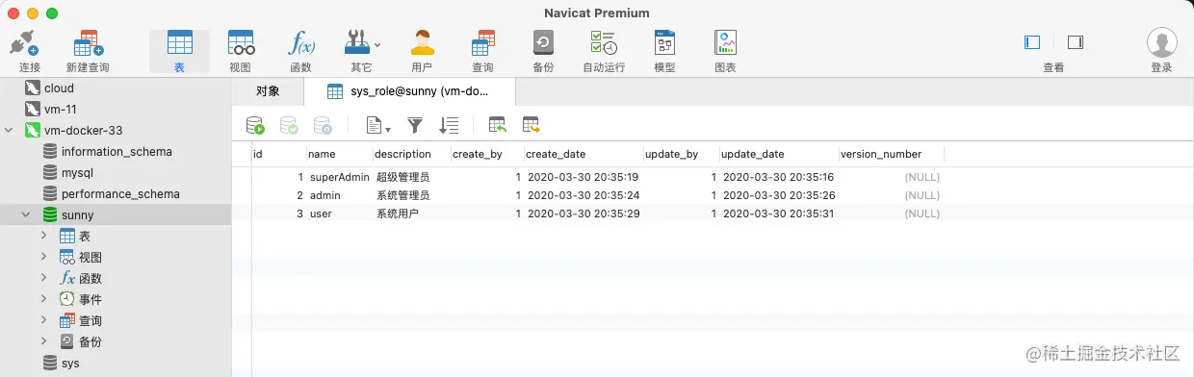Click the update_by column header
Screen dimensions: 1194x377
682,154
